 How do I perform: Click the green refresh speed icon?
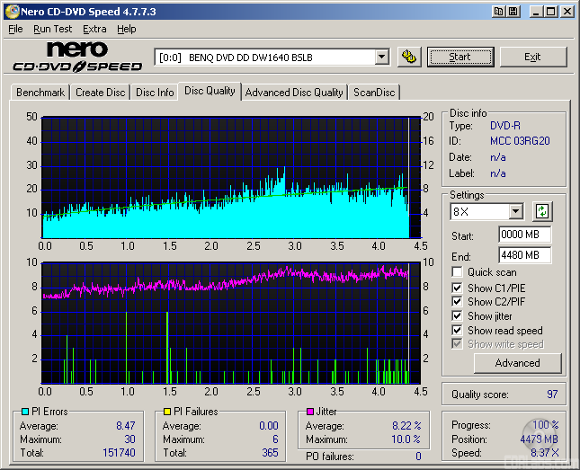click(x=542, y=212)
